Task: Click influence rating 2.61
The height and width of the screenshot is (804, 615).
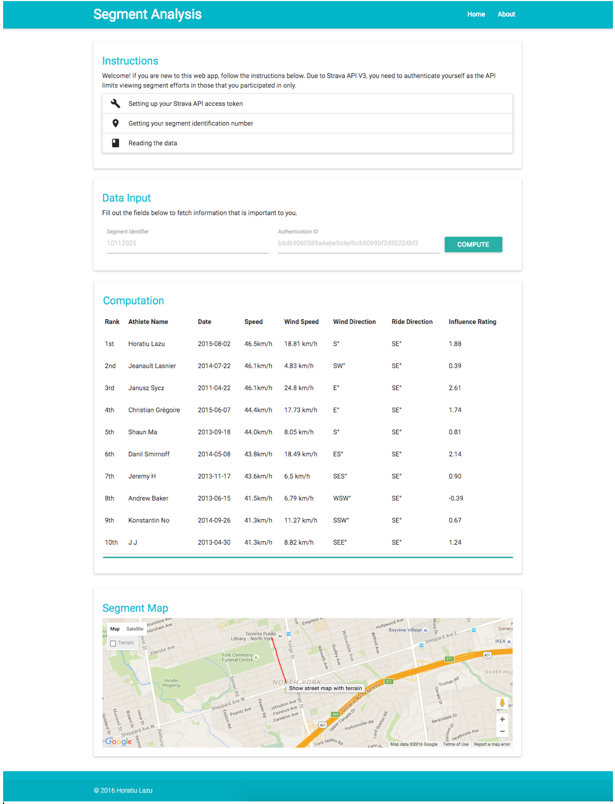Action: (x=455, y=388)
